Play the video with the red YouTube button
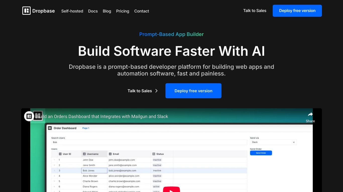Image resolution: width=343 pixels, height=192 pixels. (171, 189)
